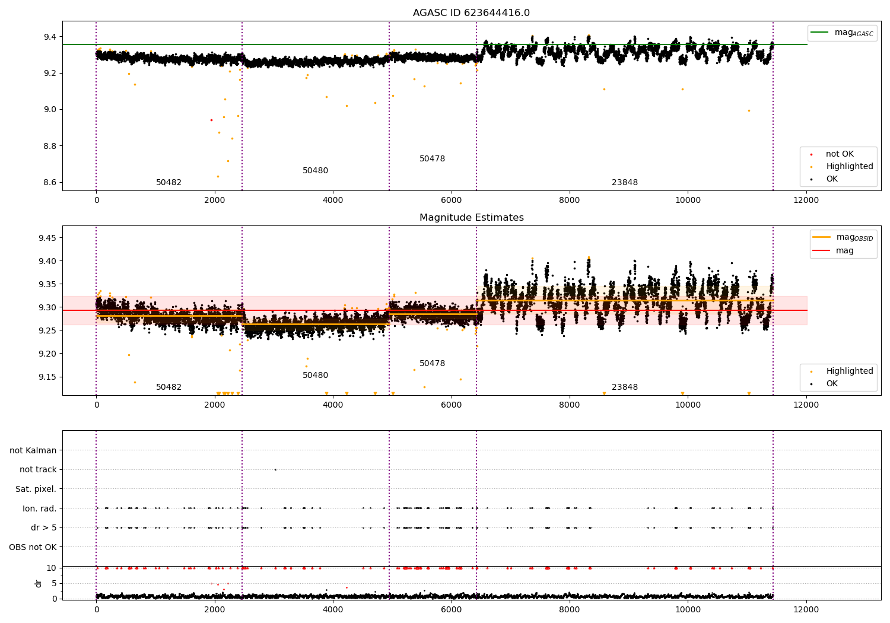Click the 10 tick on the dr axis
The height and width of the screenshot is (623, 890).
coord(52,568)
